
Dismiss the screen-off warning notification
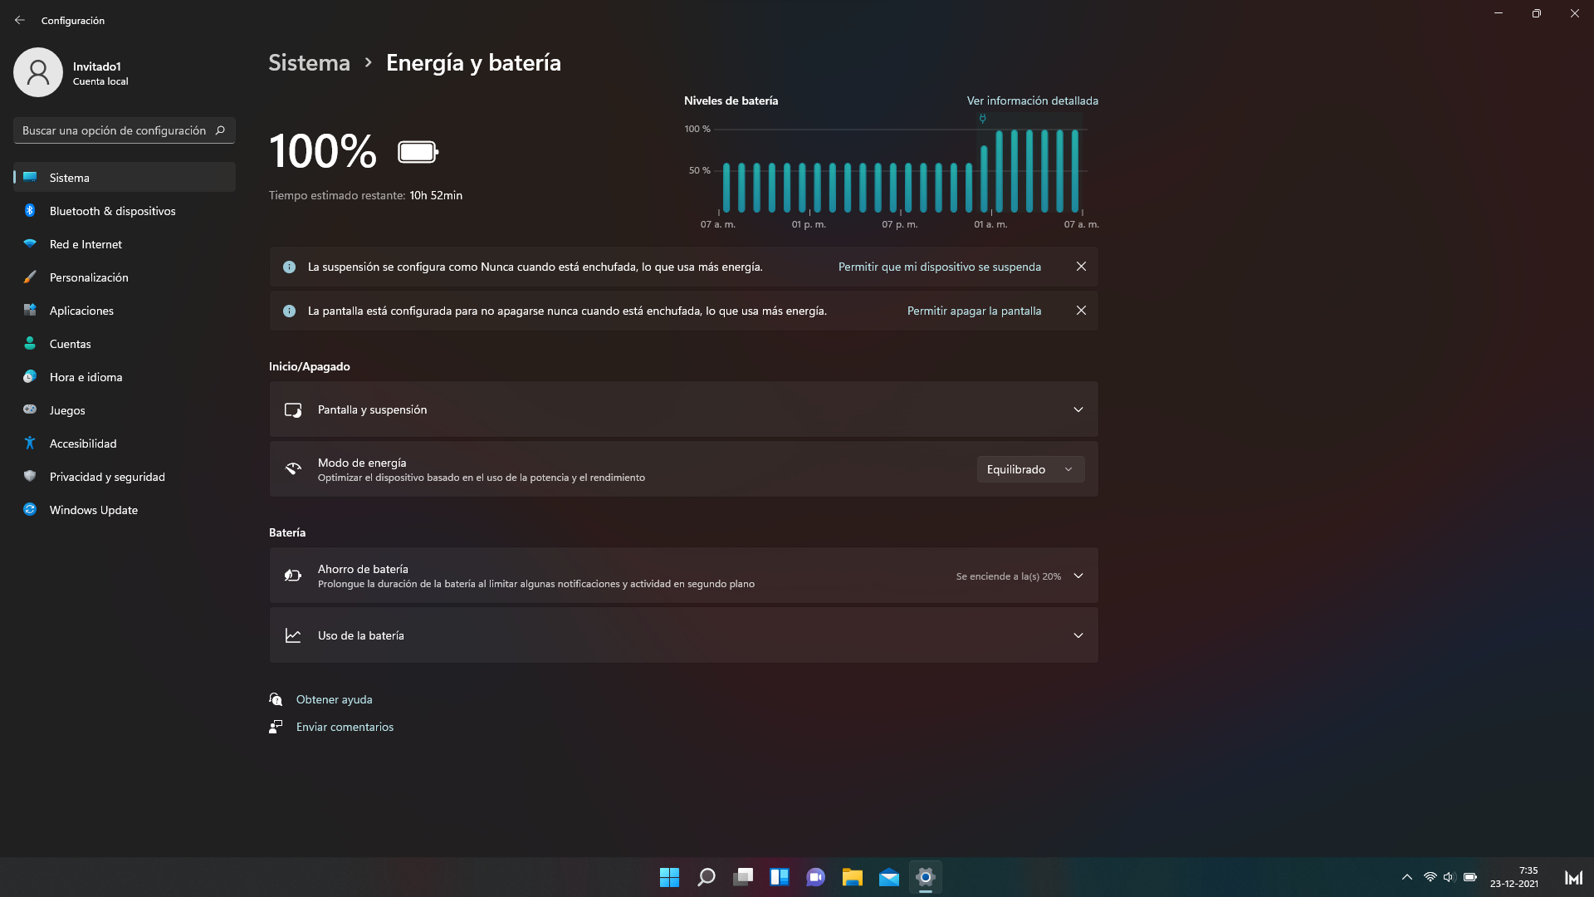[x=1081, y=311]
